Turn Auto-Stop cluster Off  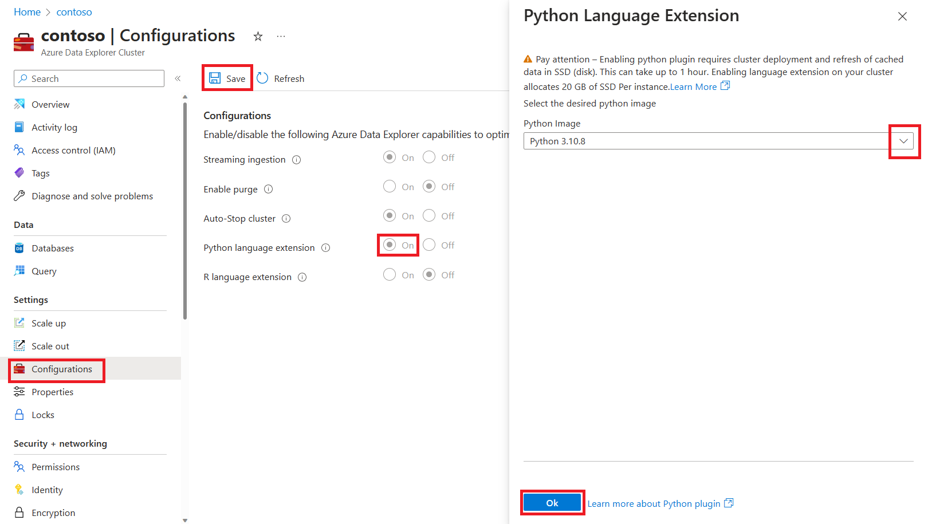pos(429,215)
